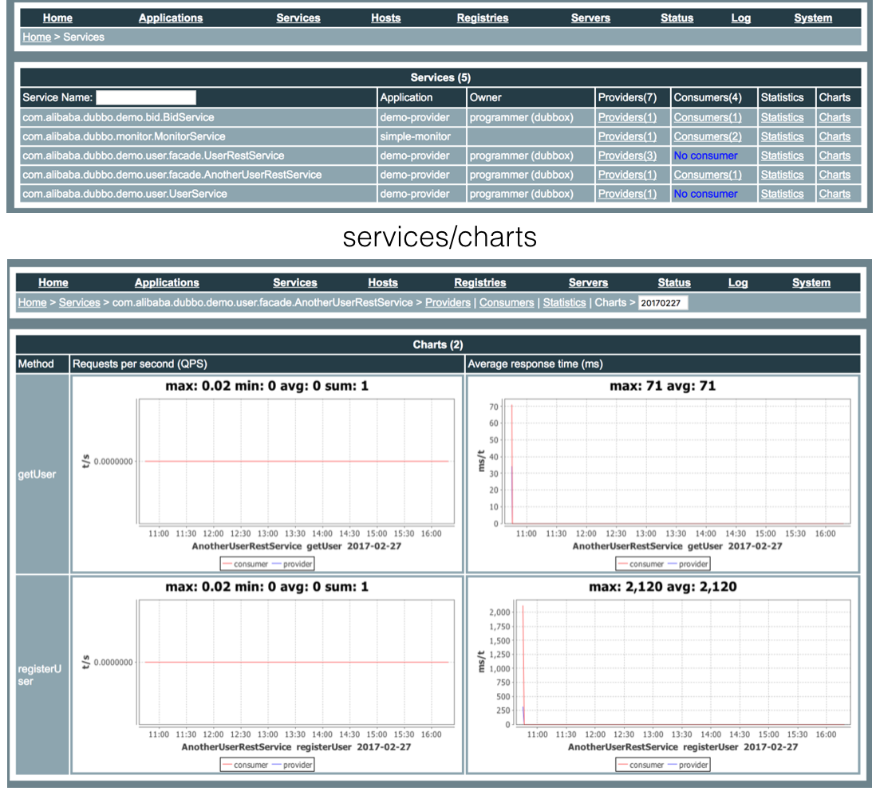Open Consumers(2) link for MonitorService
Image resolution: width=876 pixels, height=791 pixels.
pyautogui.click(x=707, y=136)
